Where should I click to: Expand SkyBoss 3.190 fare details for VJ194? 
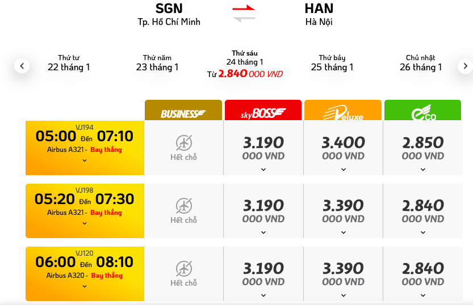click(263, 169)
